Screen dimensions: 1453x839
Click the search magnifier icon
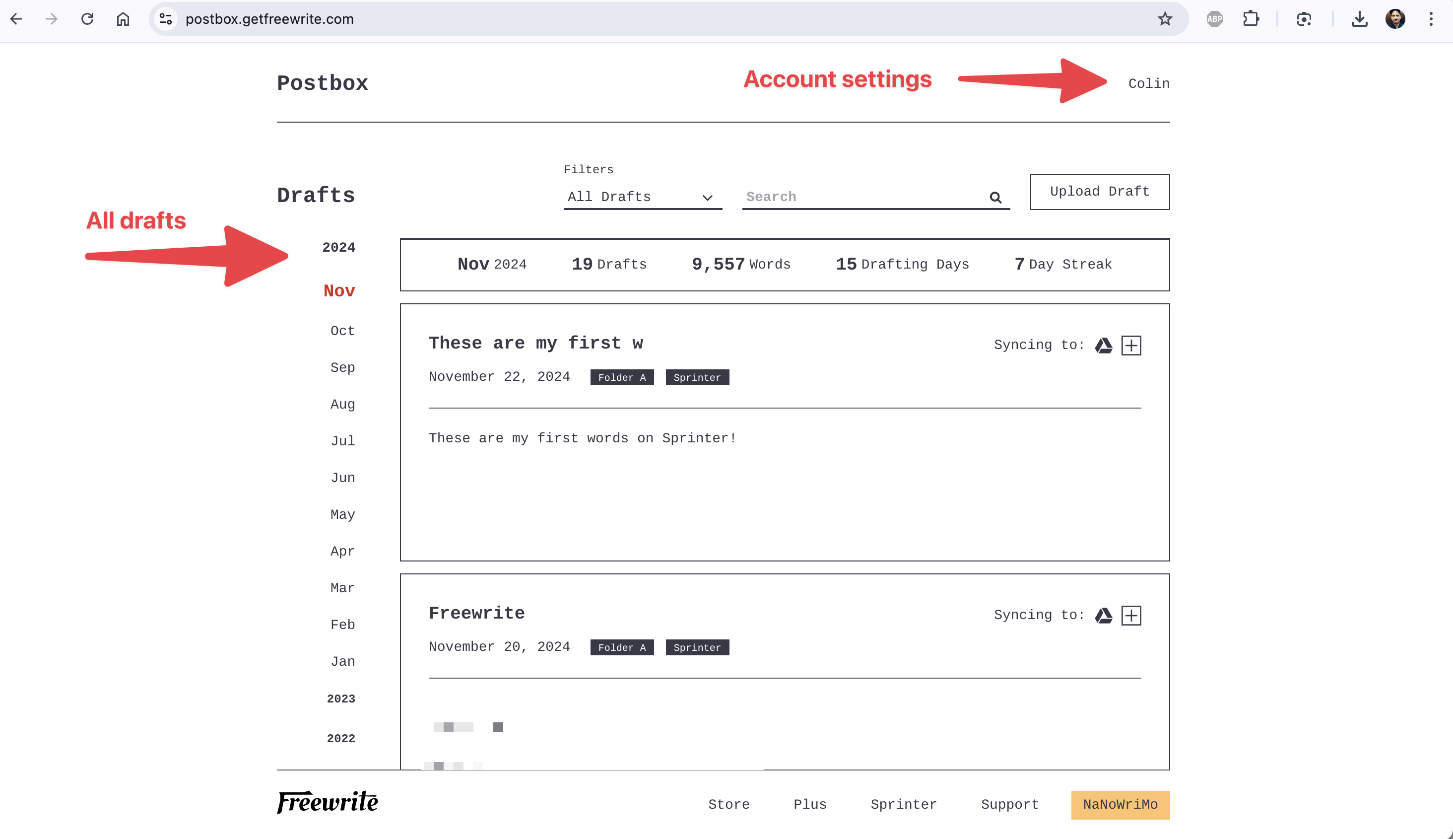pos(995,197)
